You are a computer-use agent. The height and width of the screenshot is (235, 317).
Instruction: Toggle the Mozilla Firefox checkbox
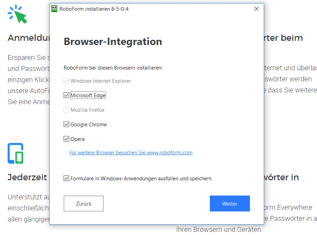click(x=66, y=110)
